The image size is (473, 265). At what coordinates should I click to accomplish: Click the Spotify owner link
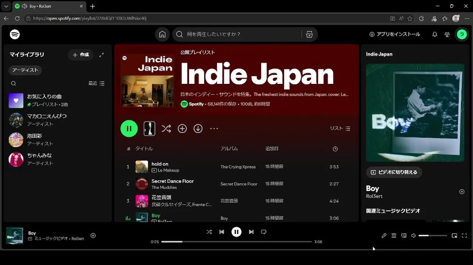coord(196,104)
